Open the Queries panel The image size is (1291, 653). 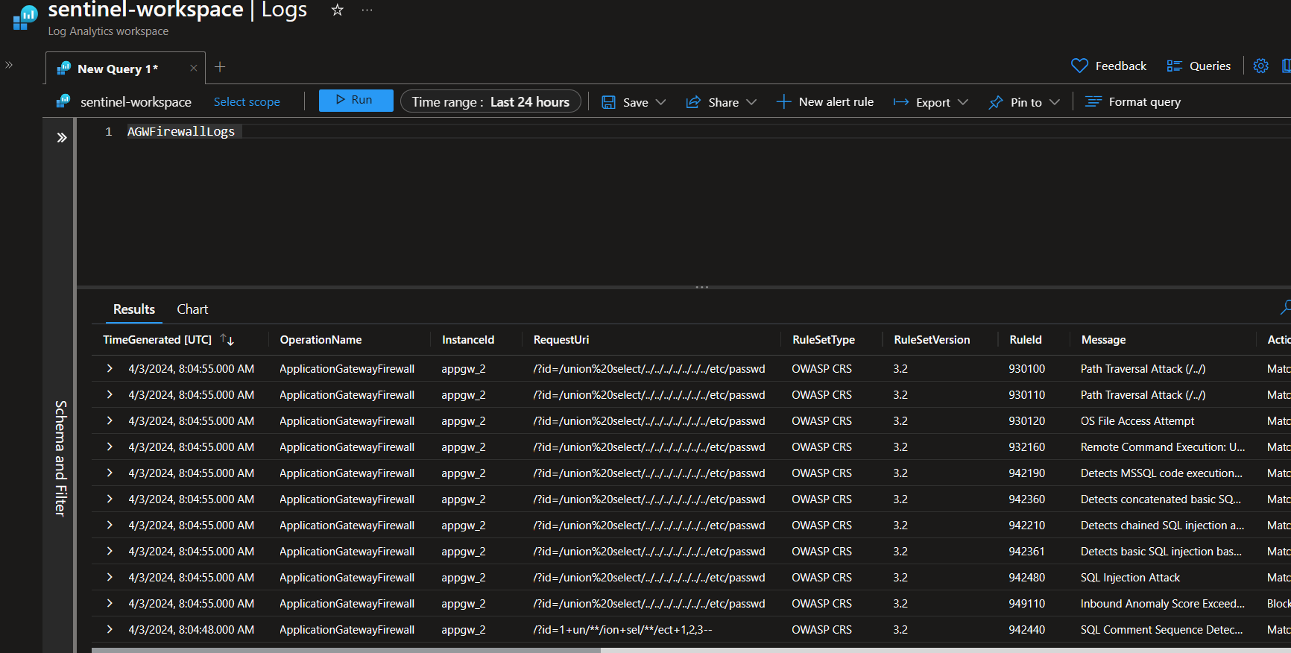(x=1199, y=66)
